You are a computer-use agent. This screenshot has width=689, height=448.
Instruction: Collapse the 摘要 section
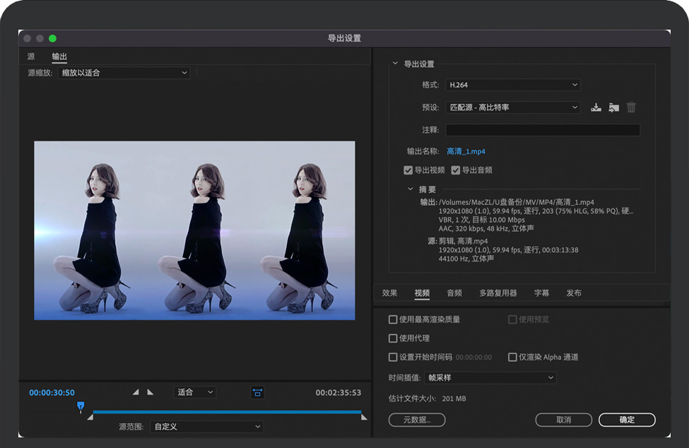click(411, 189)
